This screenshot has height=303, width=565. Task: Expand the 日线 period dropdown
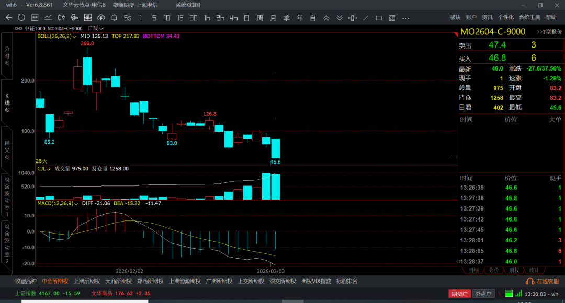tap(96, 28)
